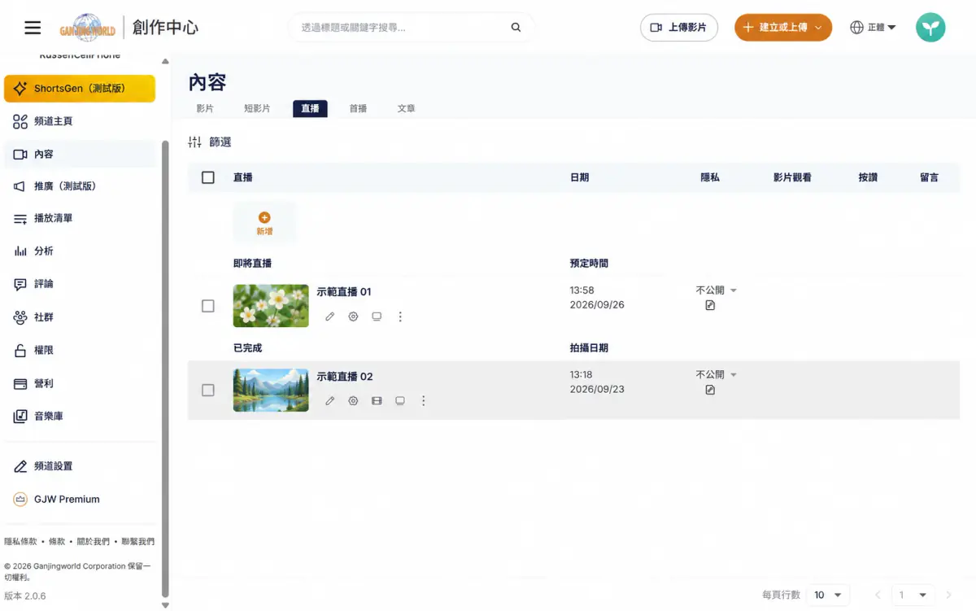The height and width of the screenshot is (611, 976).
Task: Open 音樂庫 in sidebar
Action: [80, 417]
